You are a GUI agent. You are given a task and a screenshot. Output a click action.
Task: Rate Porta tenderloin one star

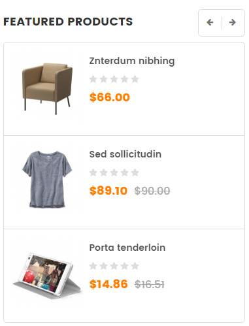93,266
